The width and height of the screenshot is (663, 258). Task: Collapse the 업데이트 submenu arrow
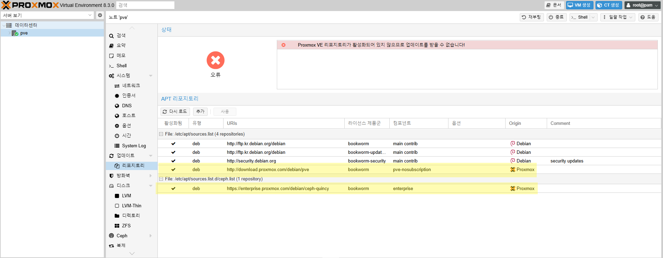(x=151, y=156)
